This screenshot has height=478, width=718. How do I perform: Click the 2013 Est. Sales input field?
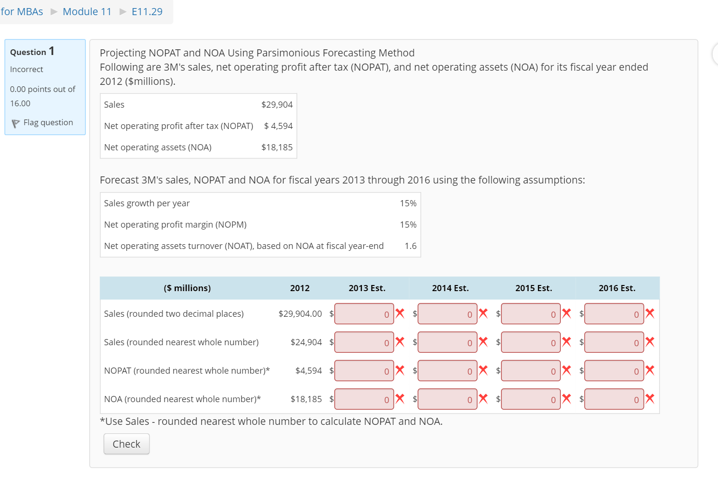tap(364, 313)
